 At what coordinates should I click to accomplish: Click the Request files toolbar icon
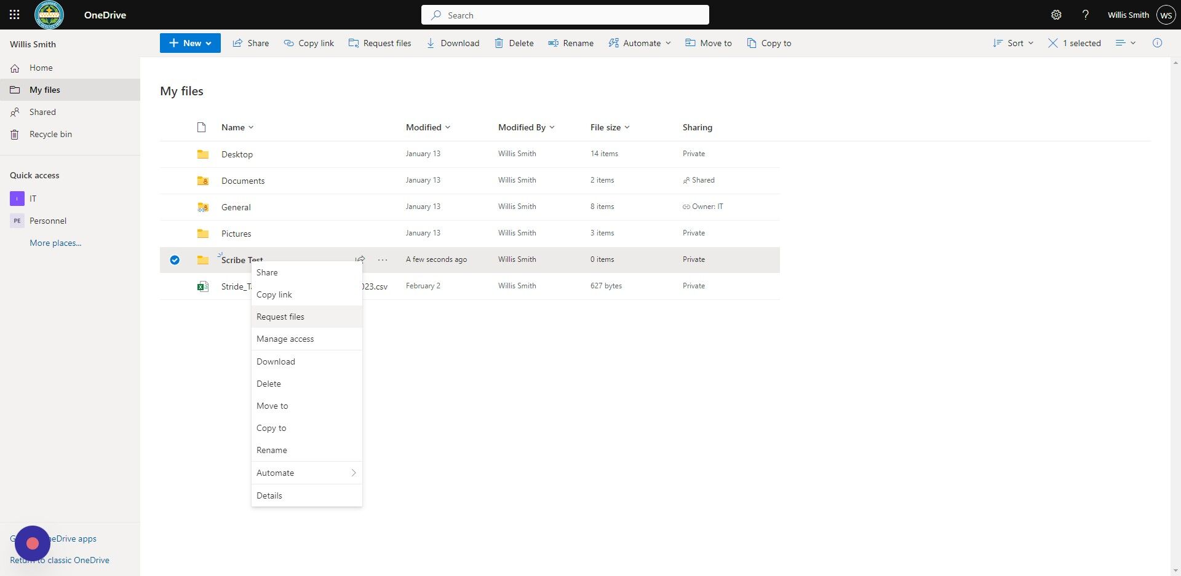(354, 43)
